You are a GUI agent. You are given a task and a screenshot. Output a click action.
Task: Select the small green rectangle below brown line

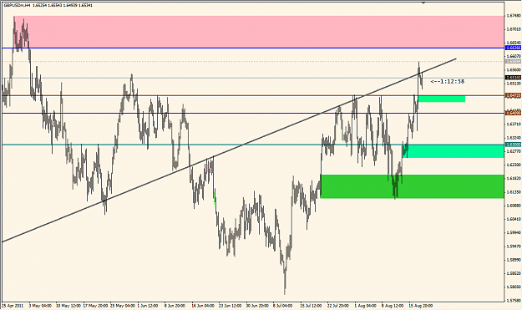click(x=442, y=99)
